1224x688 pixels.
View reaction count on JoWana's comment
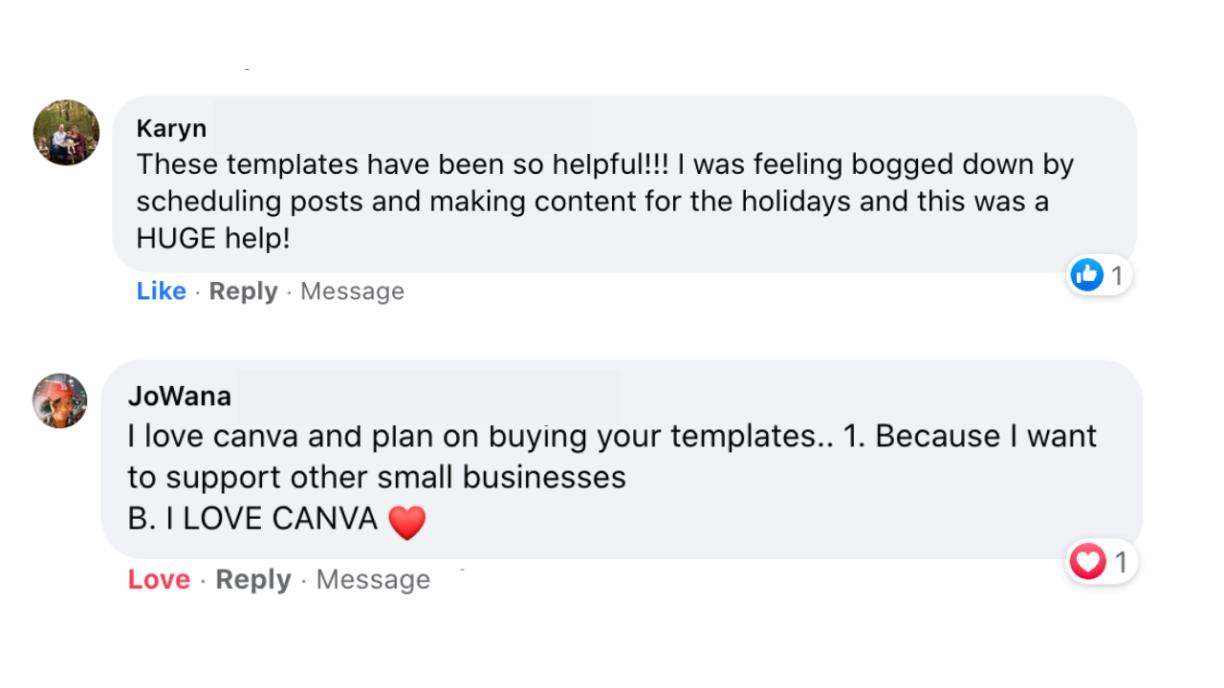1121,563
